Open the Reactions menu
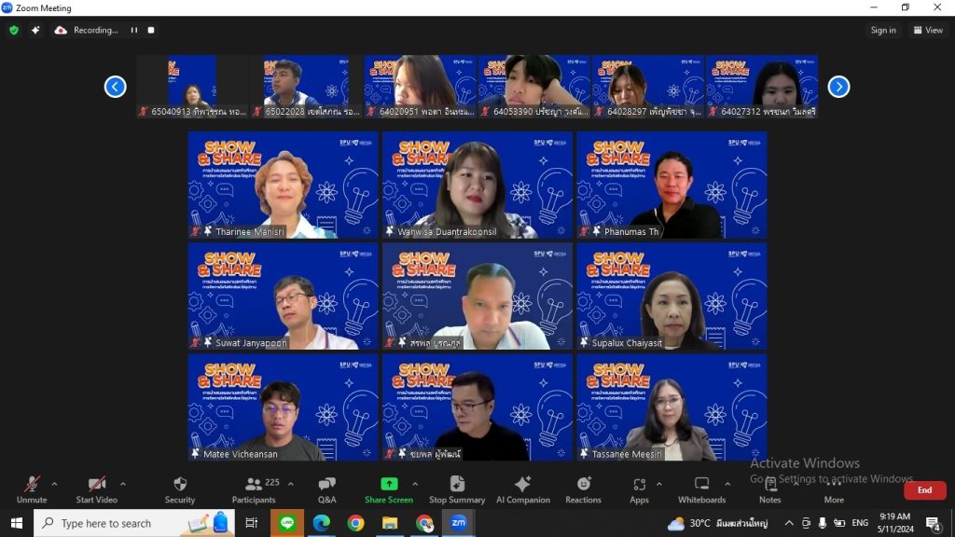955x537 pixels. [x=583, y=490]
